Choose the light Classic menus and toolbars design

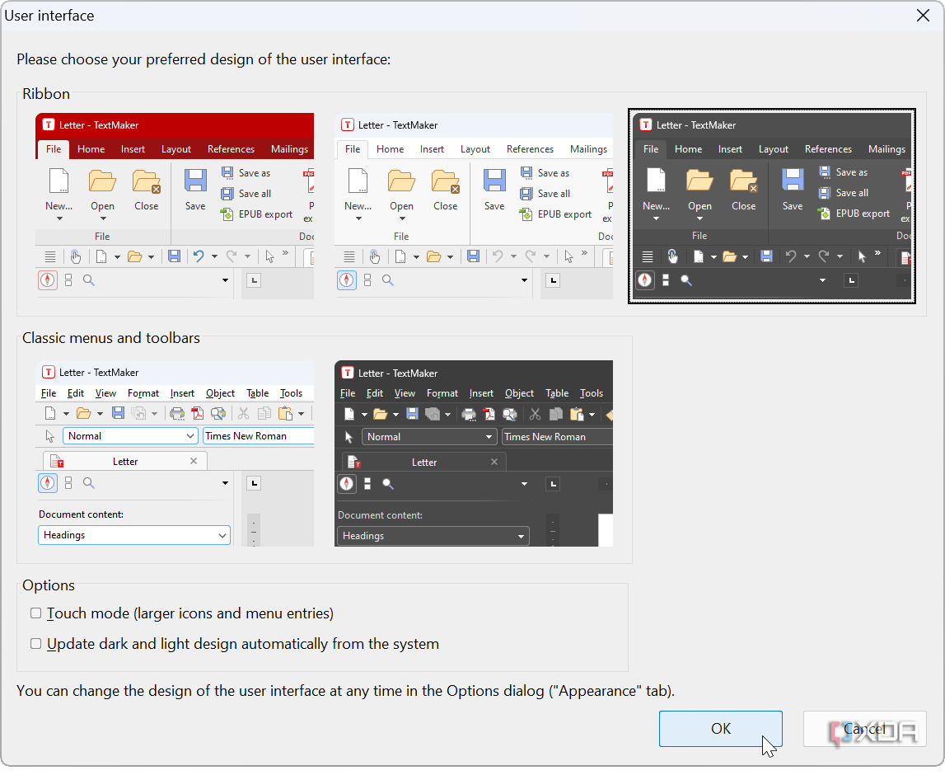[x=175, y=453]
